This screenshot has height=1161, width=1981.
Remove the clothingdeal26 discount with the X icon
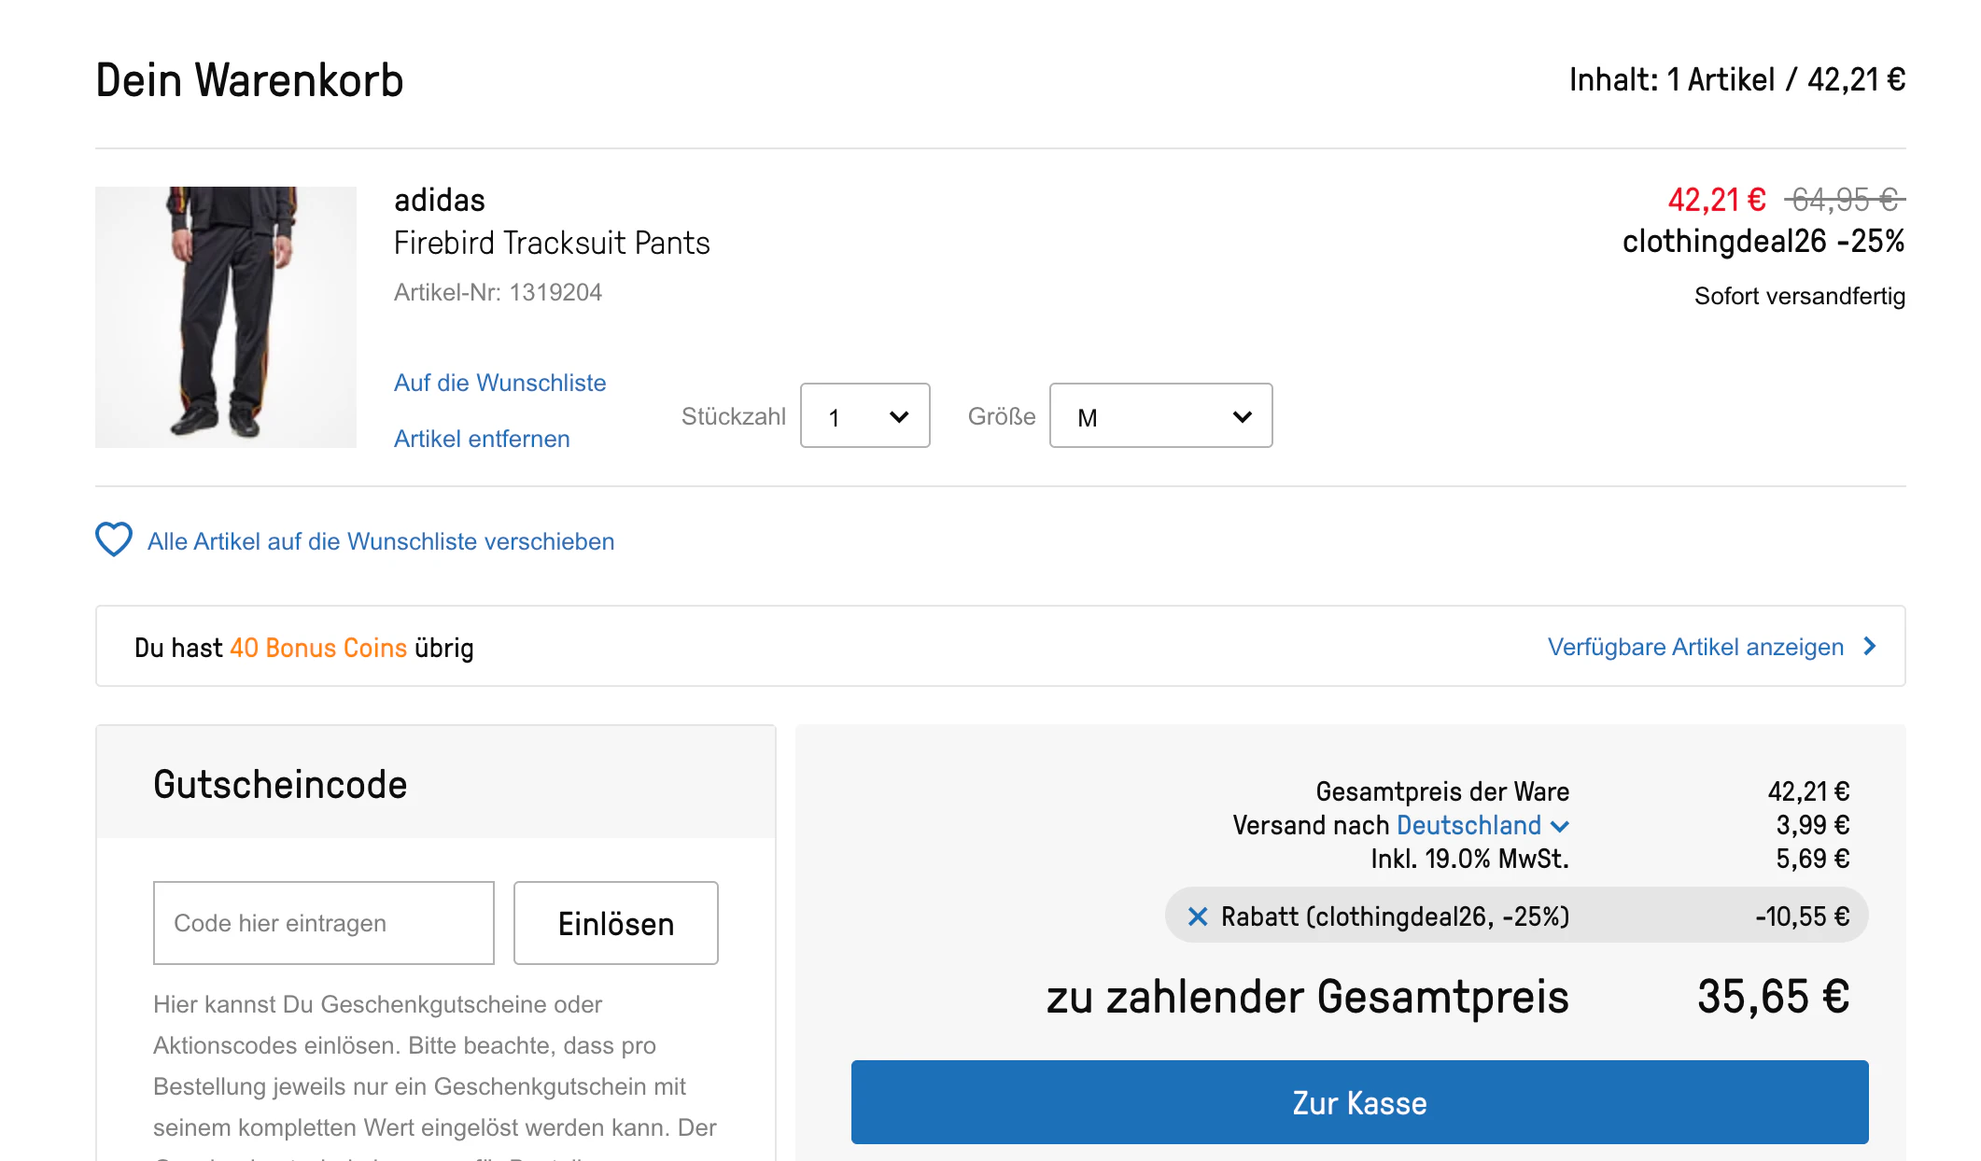pyautogui.click(x=1198, y=916)
